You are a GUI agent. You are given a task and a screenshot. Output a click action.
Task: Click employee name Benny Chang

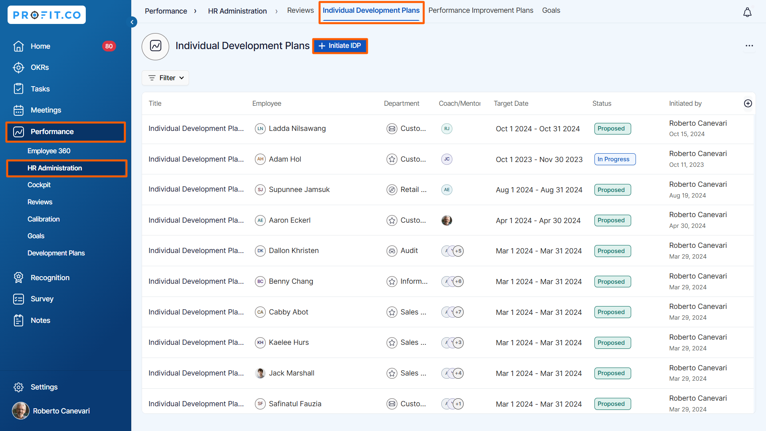click(291, 281)
